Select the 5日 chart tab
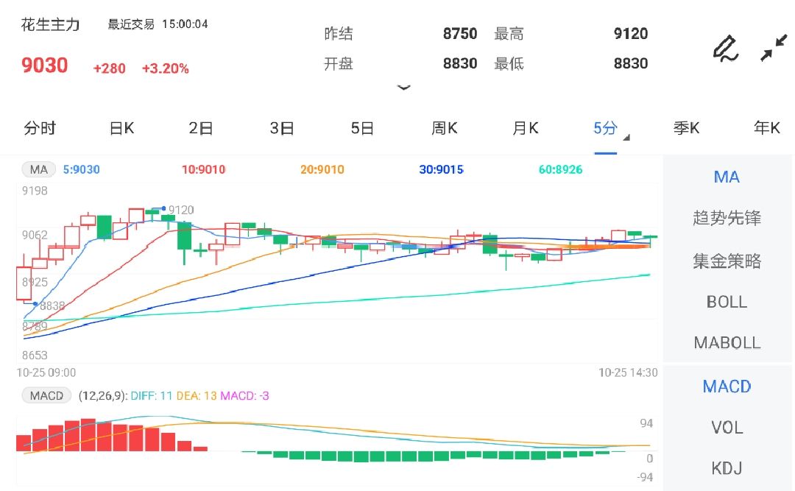This screenshot has height=491, width=795. [x=362, y=128]
